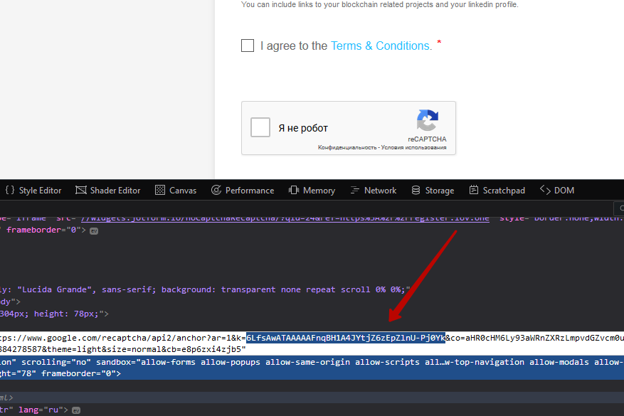Click the Memory chip icon

click(294, 190)
